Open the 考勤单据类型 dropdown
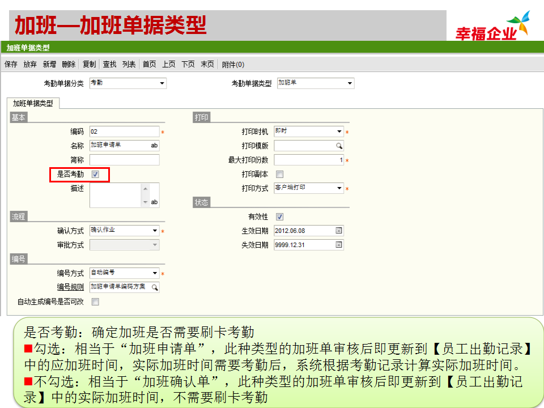This screenshot has height=408, width=544. (350, 83)
